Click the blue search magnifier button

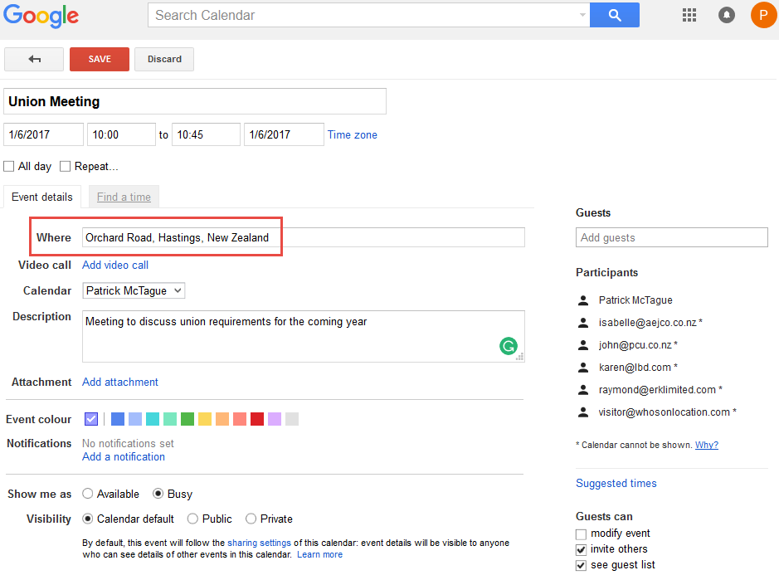click(615, 16)
